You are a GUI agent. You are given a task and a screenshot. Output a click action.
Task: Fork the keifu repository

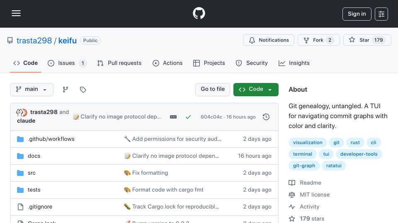[318, 40]
